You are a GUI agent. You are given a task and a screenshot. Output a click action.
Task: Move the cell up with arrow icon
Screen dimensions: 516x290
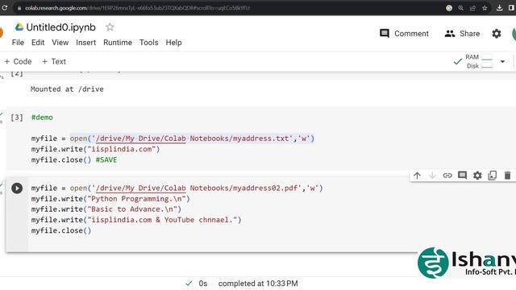[x=418, y=176]
